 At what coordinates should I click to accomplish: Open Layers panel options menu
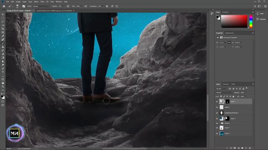click(x=253, y=84)
